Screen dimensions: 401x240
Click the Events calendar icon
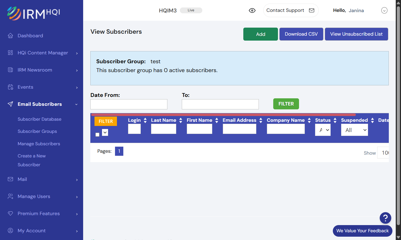pyautogui.click(x=11, y=87)
